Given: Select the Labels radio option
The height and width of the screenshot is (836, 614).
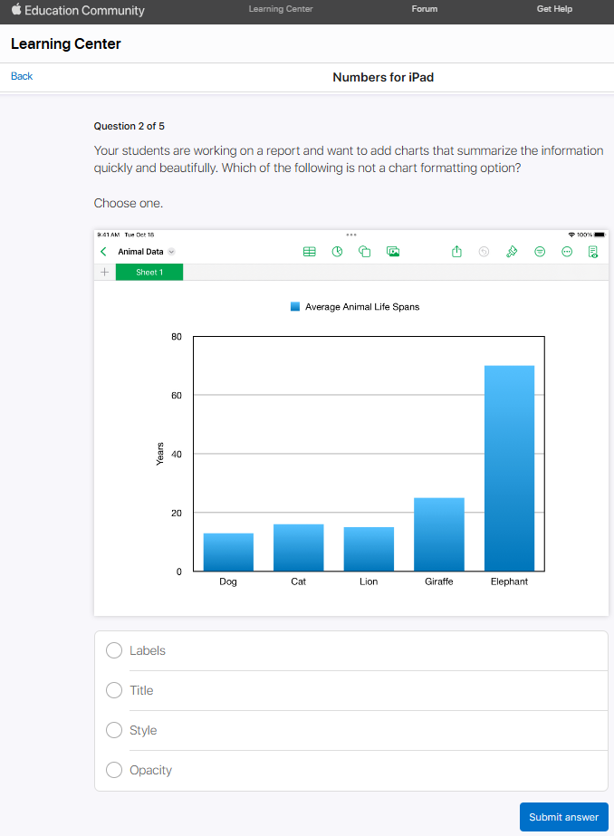Looking at the screenshot, I should tap(114, 650).
